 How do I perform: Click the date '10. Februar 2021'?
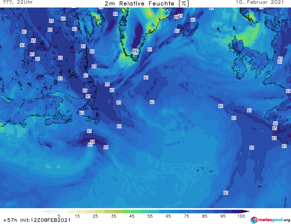coord(260,2)
